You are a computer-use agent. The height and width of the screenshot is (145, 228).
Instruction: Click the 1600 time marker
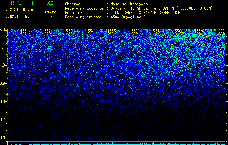point(221,31)
